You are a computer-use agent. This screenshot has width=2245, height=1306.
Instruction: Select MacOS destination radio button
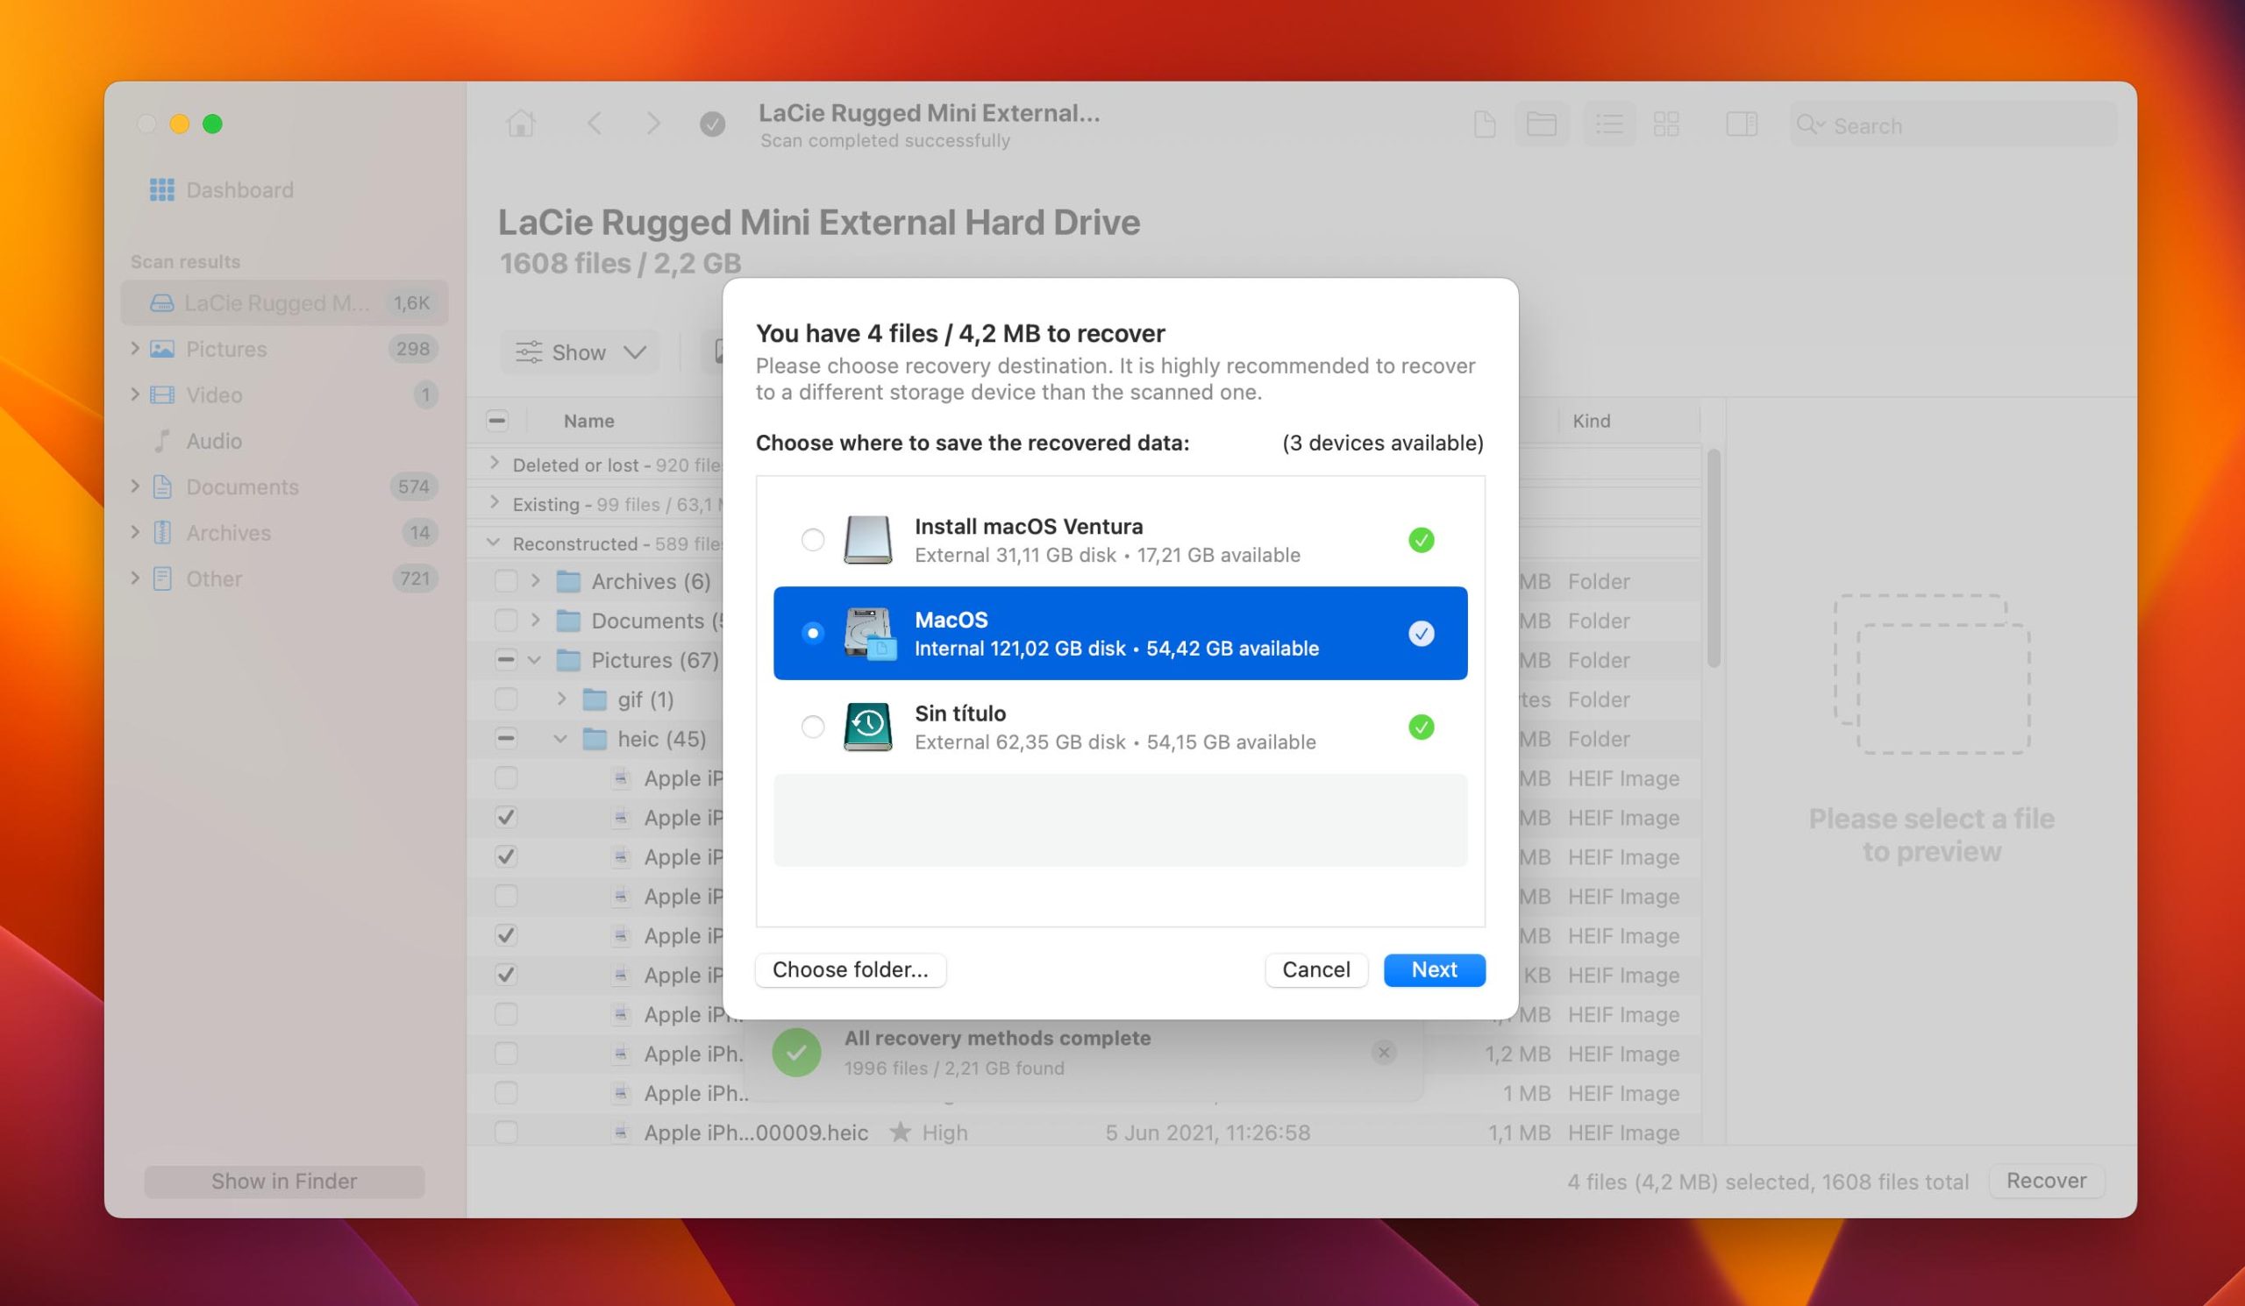pos(812,633)
